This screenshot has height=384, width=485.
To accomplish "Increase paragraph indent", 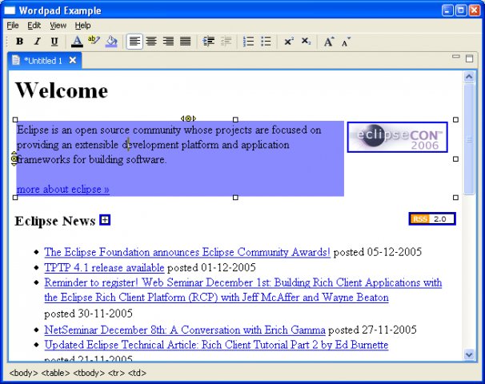I will [208, 41].
